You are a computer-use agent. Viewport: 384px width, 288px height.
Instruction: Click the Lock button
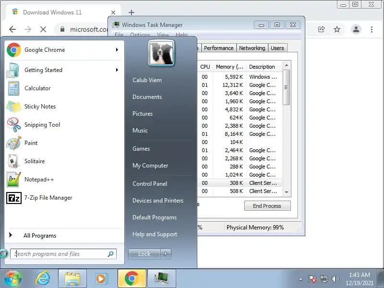144,254
